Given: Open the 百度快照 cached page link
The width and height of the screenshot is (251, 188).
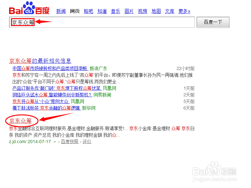Looking at the screenshot, I should pos(70,142).
